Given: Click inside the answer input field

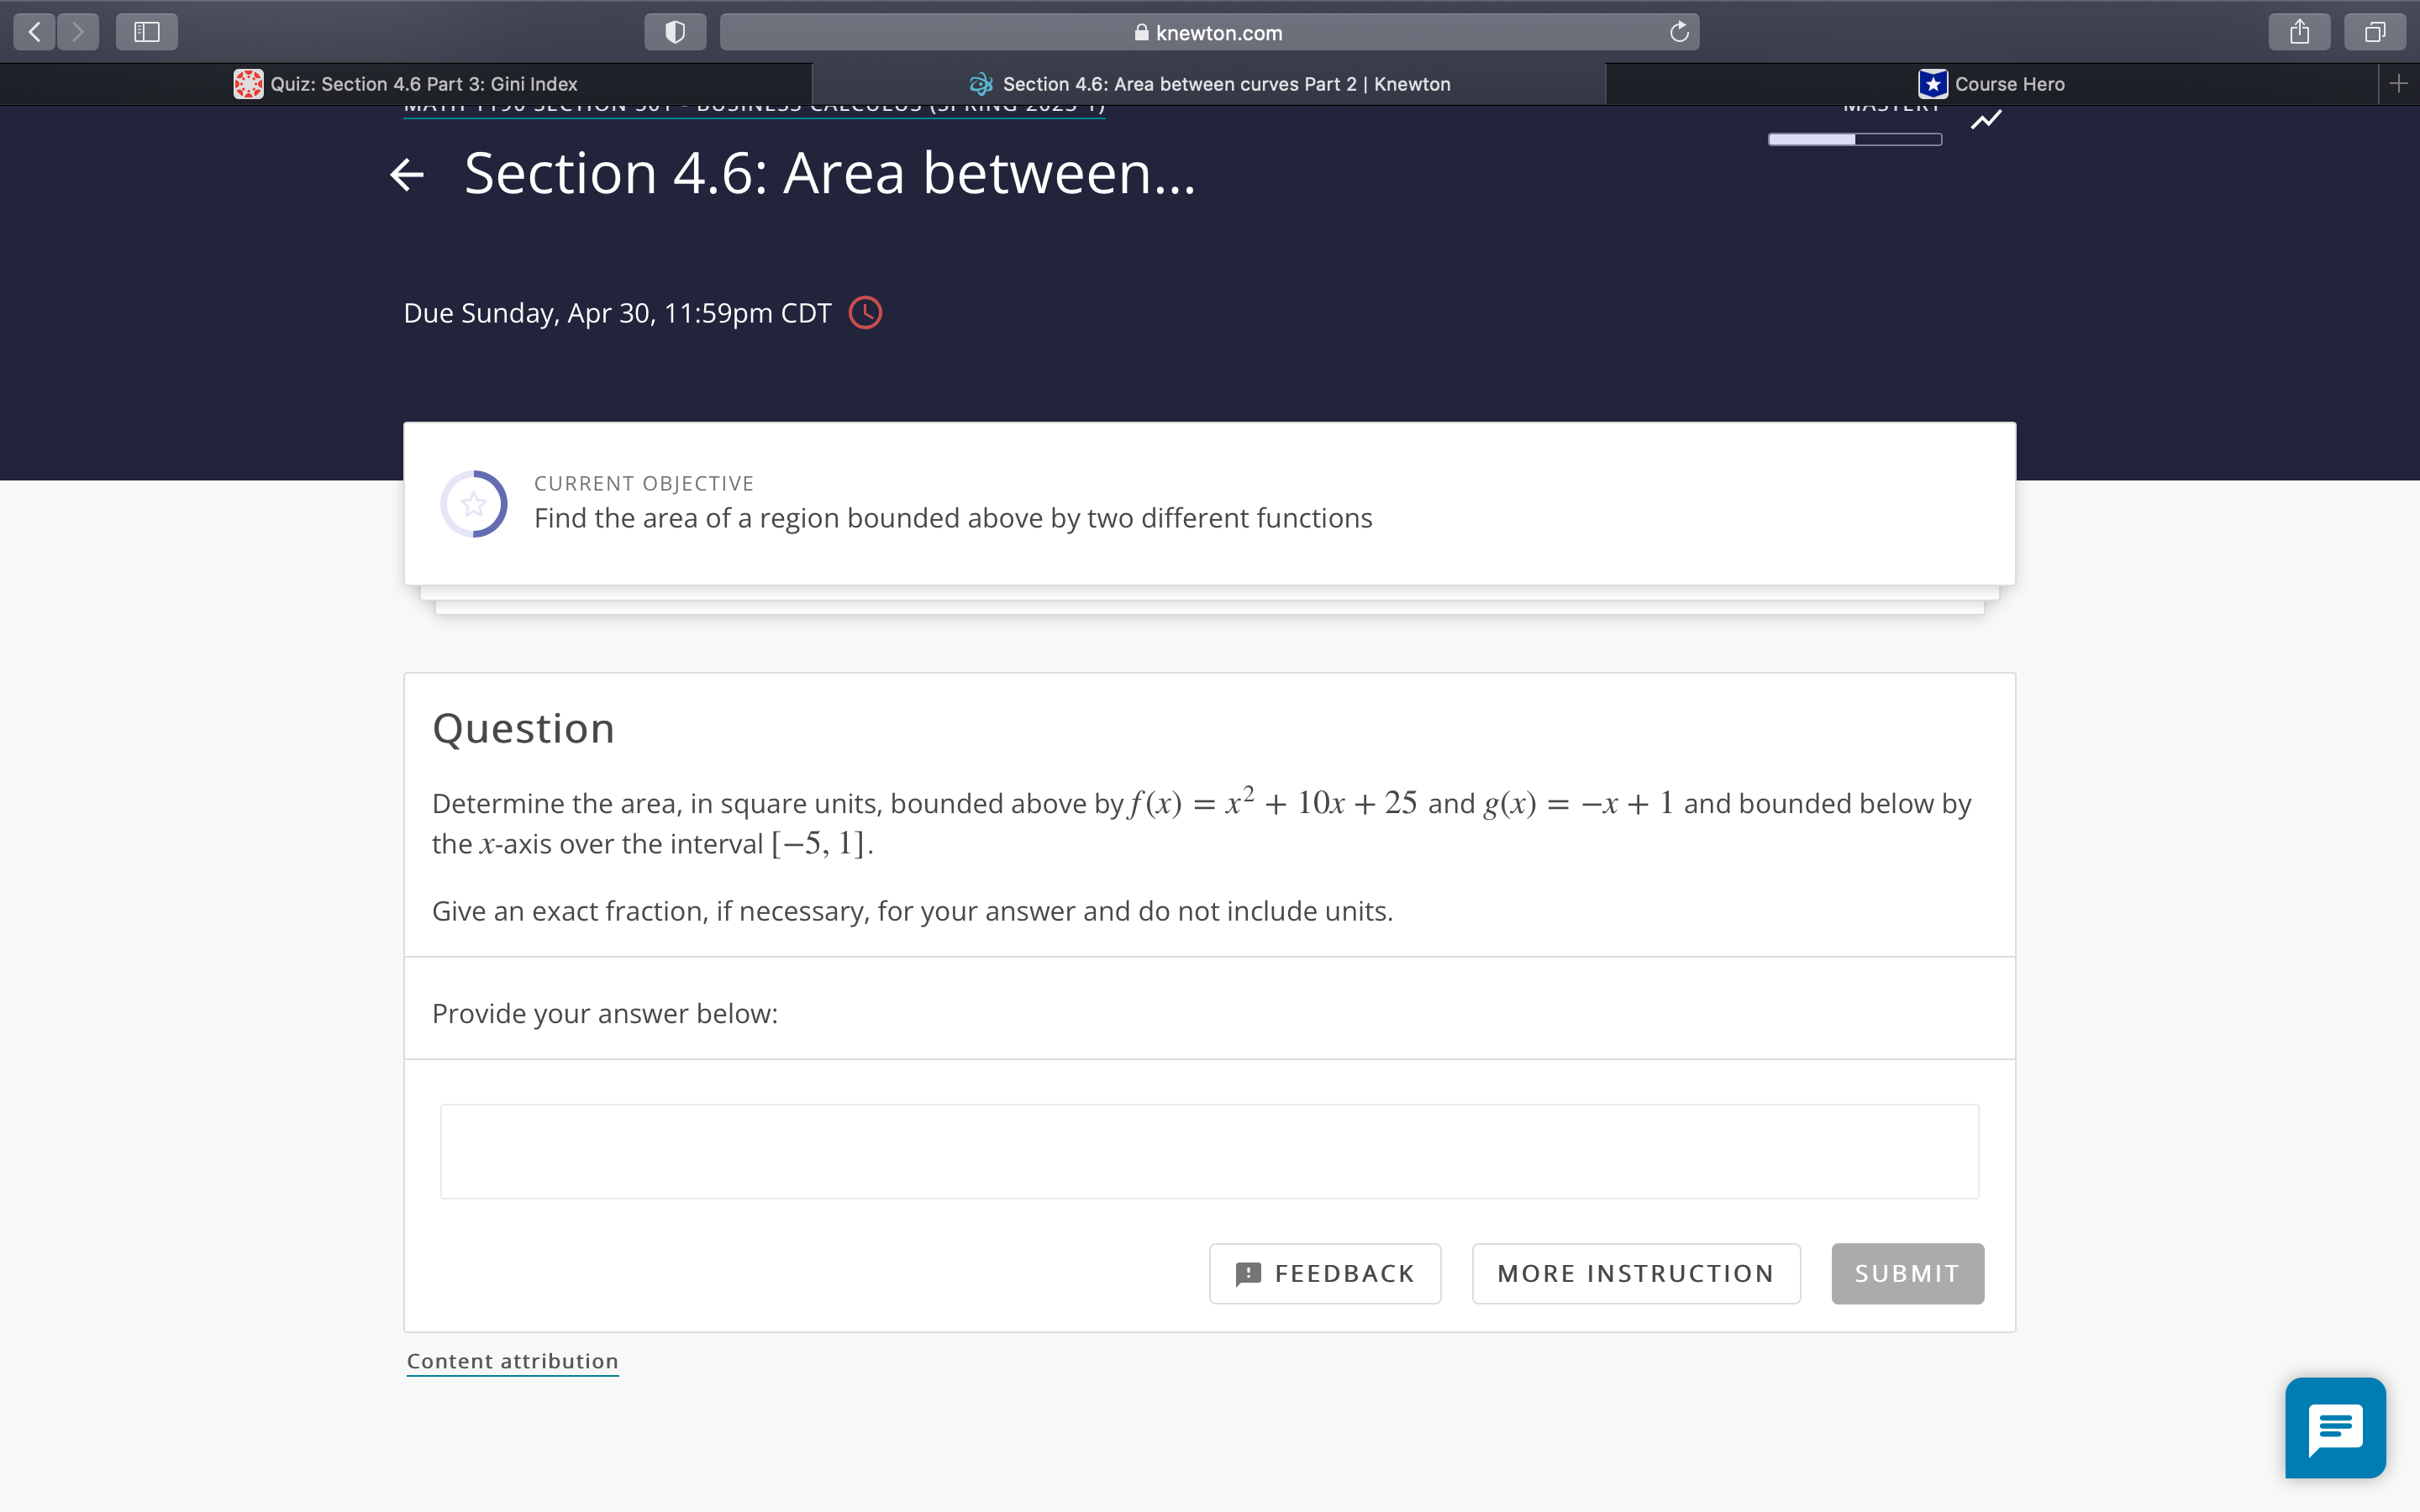Looking at the screenshot, I should (1209, 1151).
